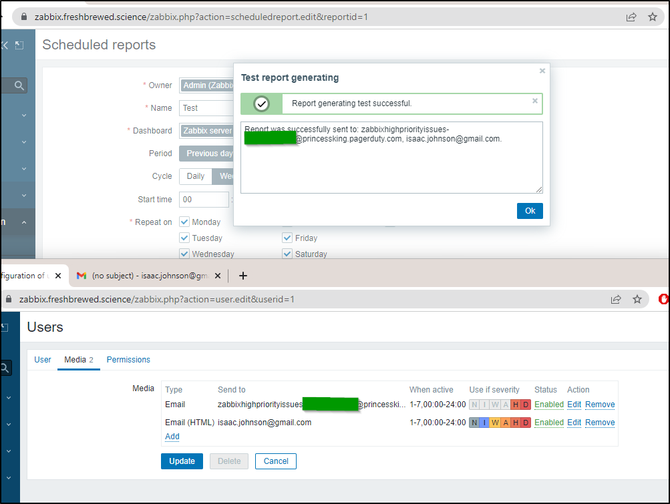Bookmark the scheduled report page with star icon
This screenshot has width=670, height=504.
tap(653, 17)
